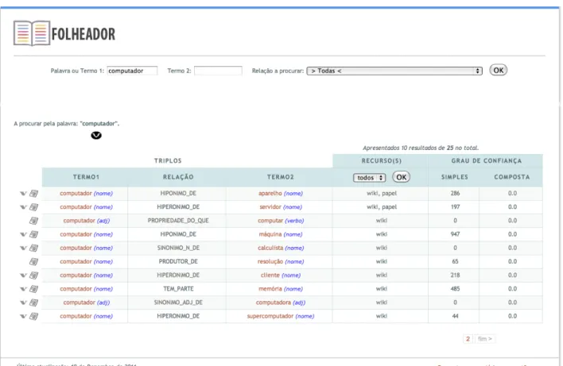563x366 pixels.
Task: Click the TERMO2 column header
Action: point(281,177)
